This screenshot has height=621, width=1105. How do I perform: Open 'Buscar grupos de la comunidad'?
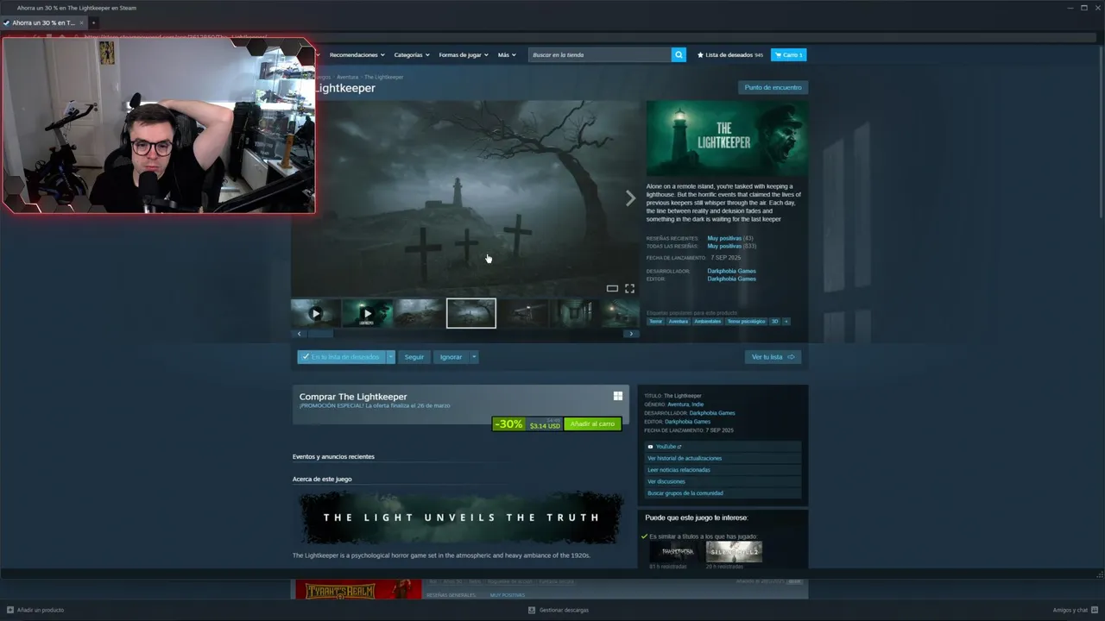pyautogui.click(x=723, y=493)
